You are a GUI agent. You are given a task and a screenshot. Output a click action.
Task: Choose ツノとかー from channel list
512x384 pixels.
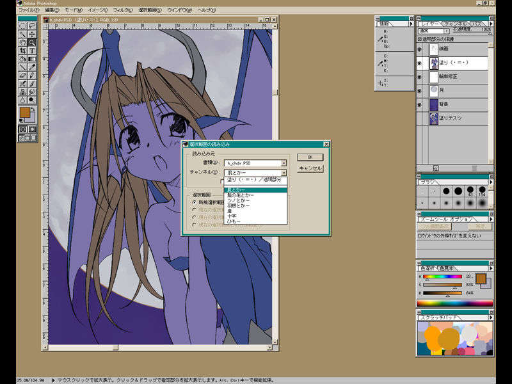[255, 200]
